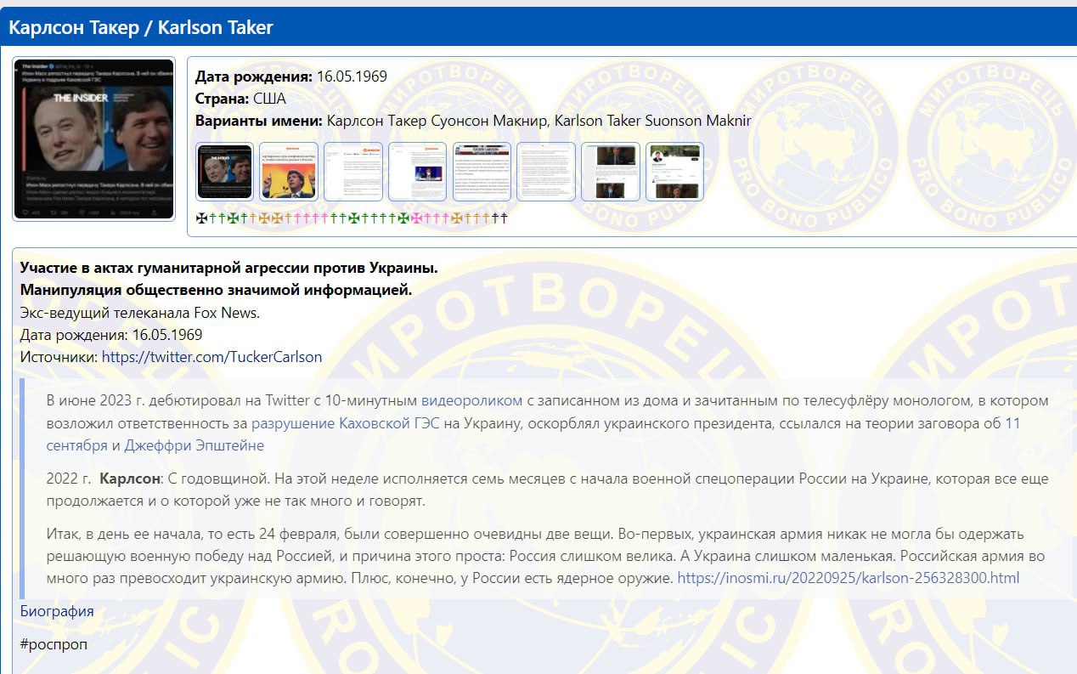Open the "разрушение Каховской ГЭС" link
The width and height of the screenshot is (1077, 674).
pyautogui.click(x=345, y=422)
